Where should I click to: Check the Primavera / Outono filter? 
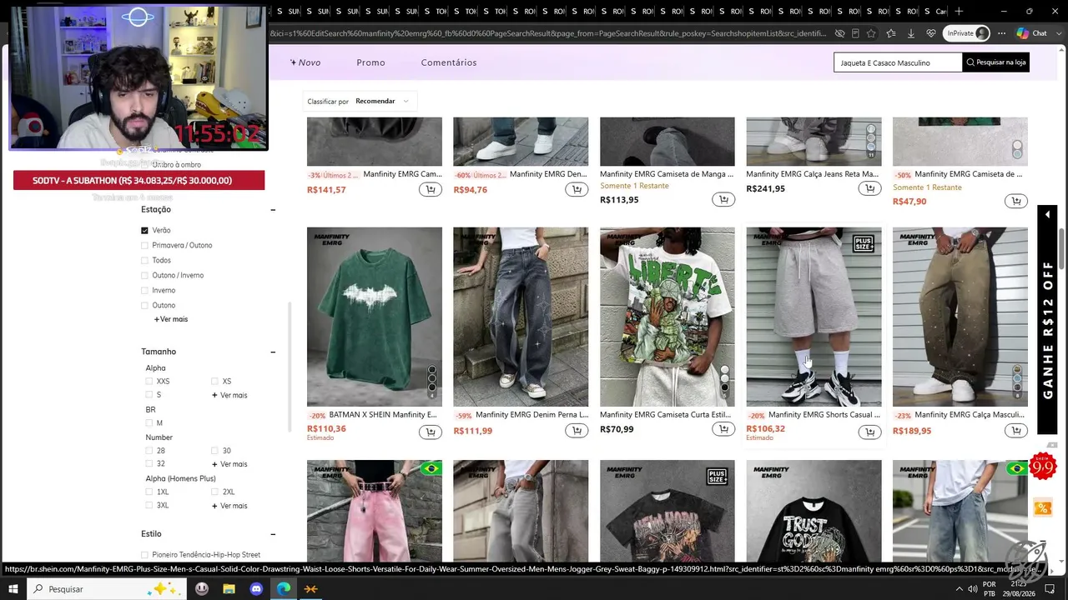pos(144,246)
